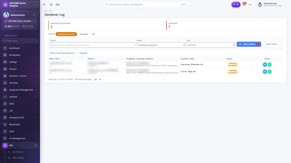
Task: Click the Clear All link
Action: point(83,53)
